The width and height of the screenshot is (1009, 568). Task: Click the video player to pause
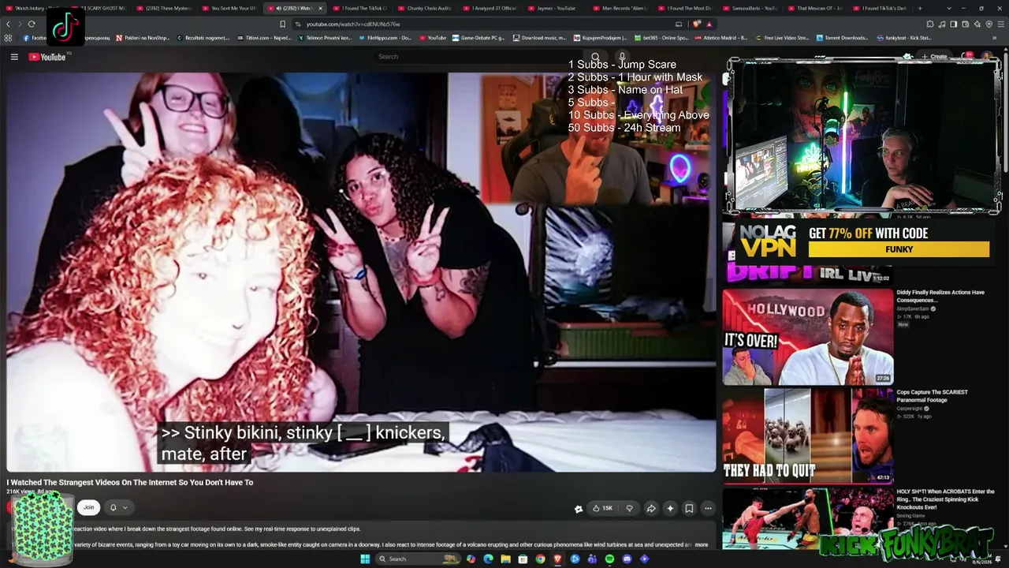[x=361, y=272]
